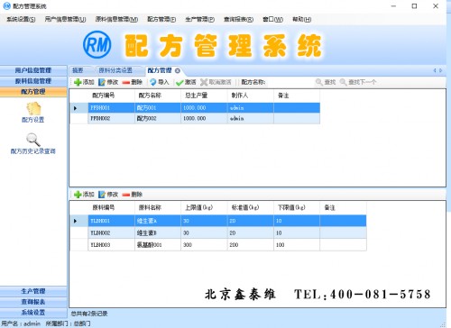451x328 pixels.
Task: Click 总共有2条记录 in the status bar
Action: [x=89, y=314]
